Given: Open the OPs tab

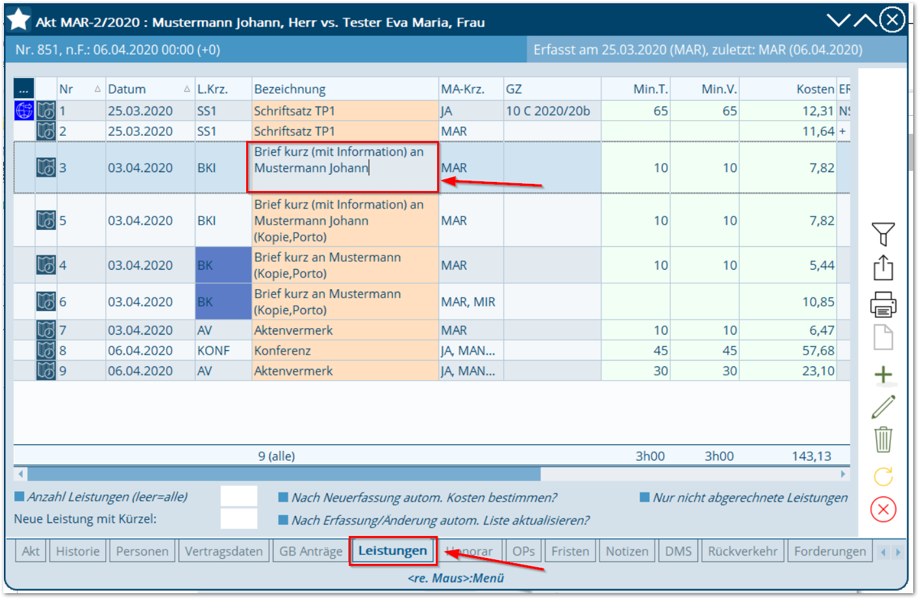Looking at the screenshot, I should coord(523,552).
